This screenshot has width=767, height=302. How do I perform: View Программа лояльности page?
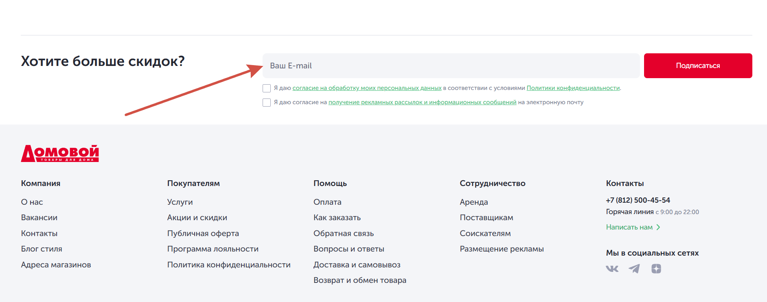click(213, 249)
